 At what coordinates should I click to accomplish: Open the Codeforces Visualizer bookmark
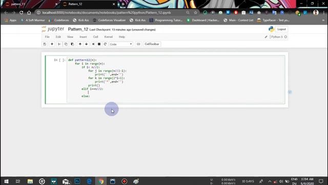(109, 20)
